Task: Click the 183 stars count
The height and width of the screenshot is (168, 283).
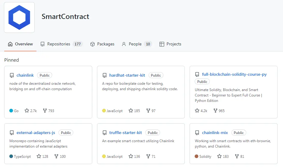Action: tap(226, 157)
